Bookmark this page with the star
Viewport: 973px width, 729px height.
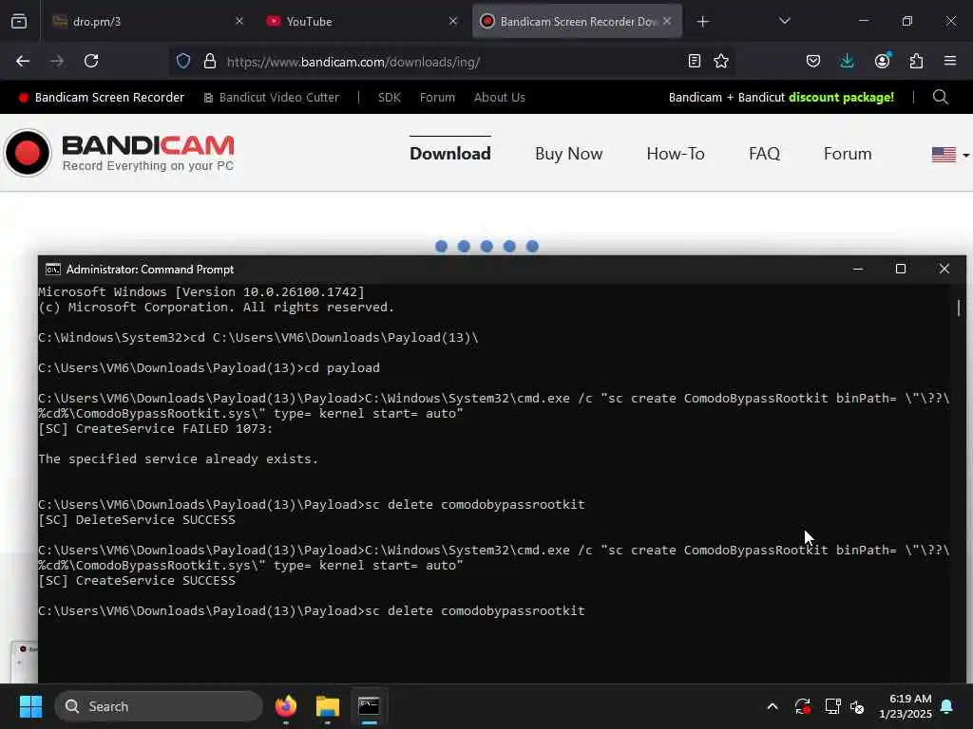[x=721, y=62]
